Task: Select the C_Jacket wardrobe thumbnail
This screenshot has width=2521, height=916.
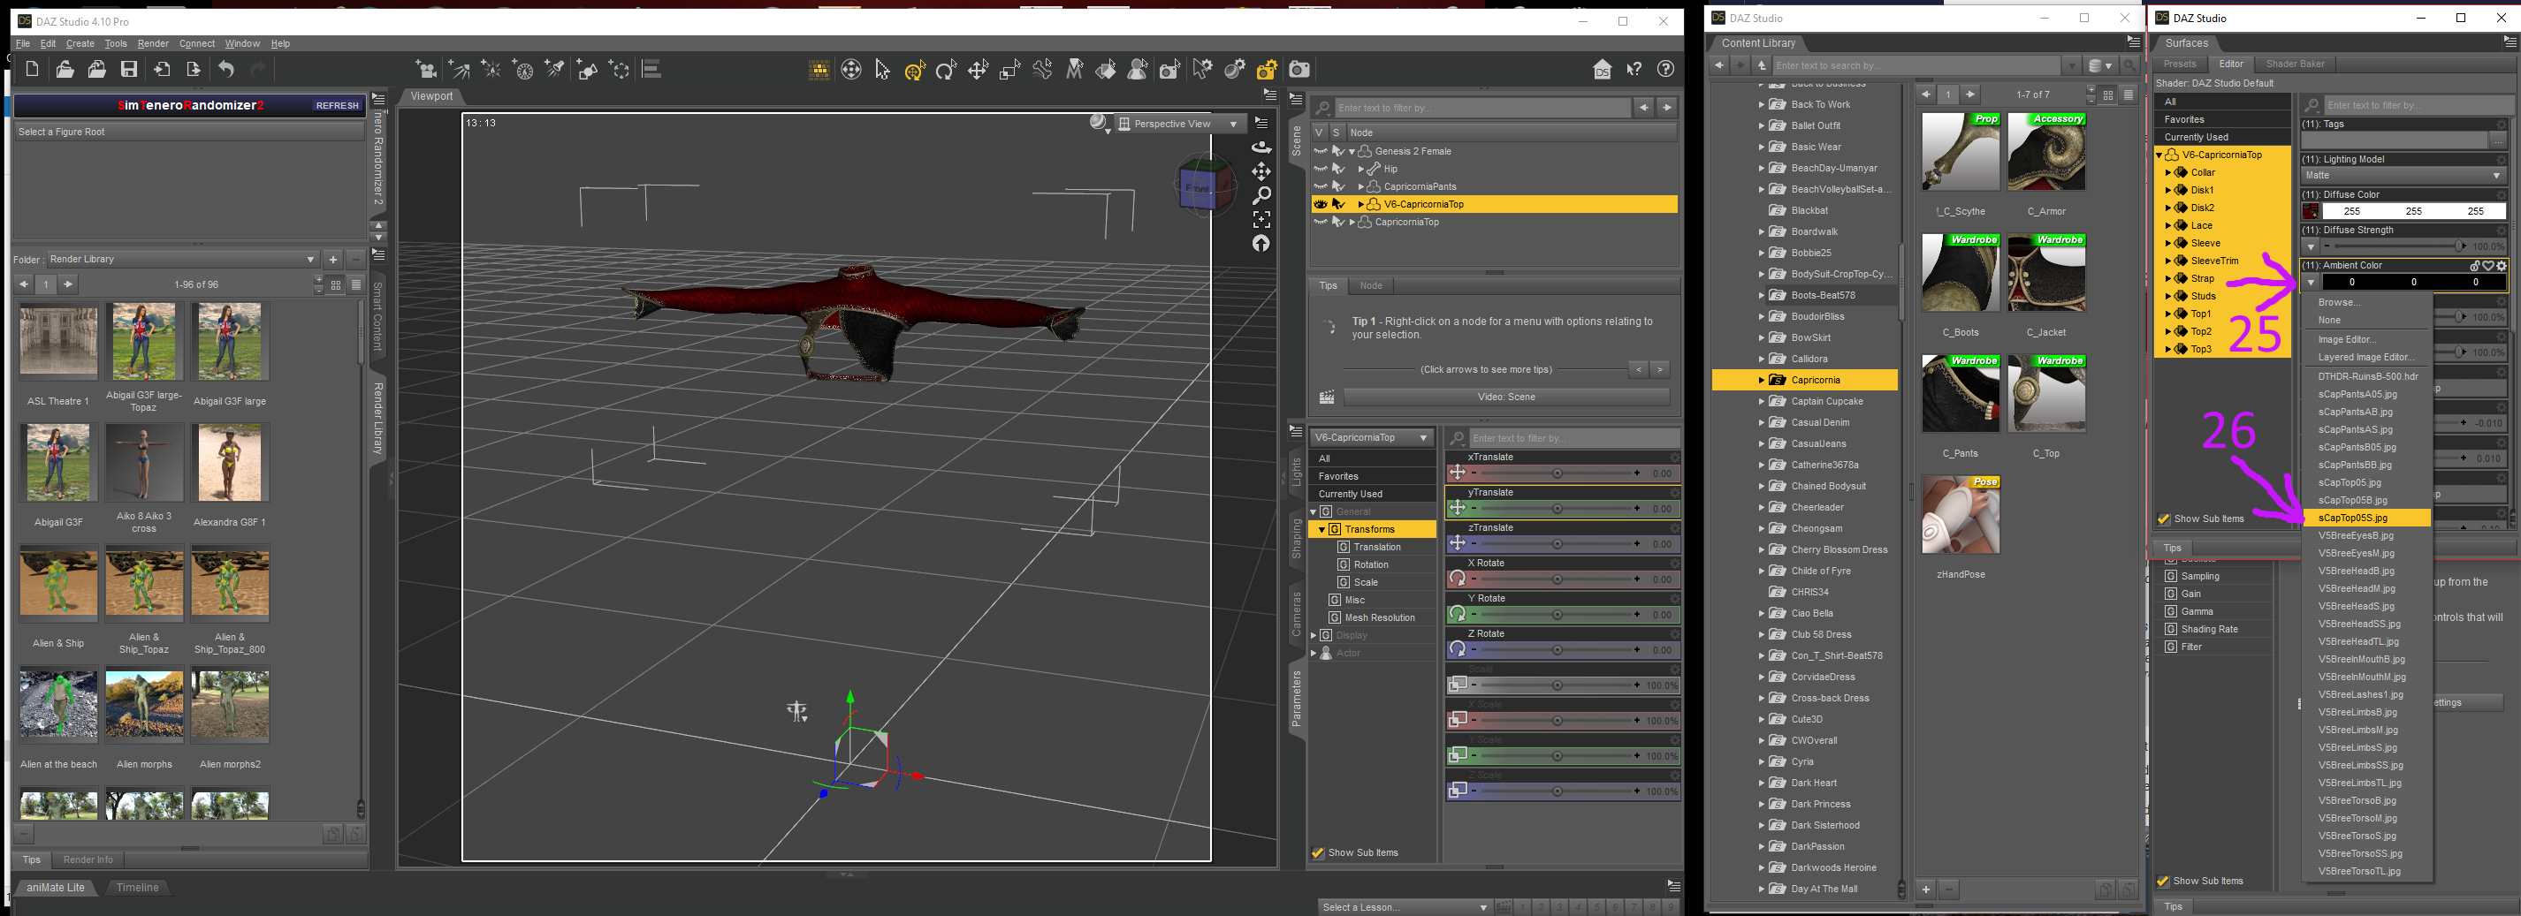Action: [x=2045, y=274]
